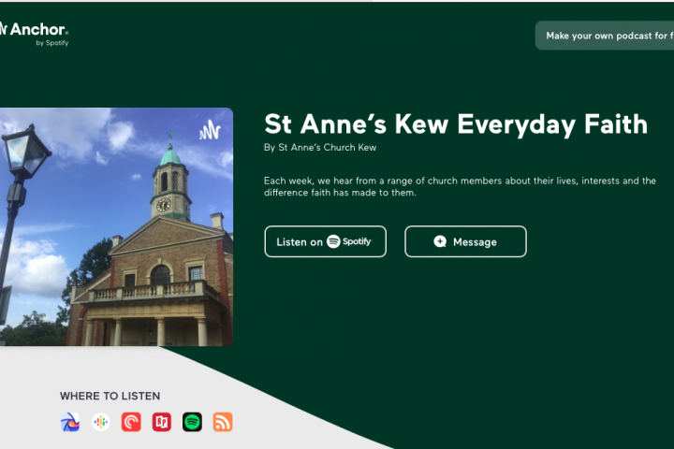Viewport: 674px width, 449px height.
Task: Click the St Anne's church cover artwork
Action: (116, 227)
